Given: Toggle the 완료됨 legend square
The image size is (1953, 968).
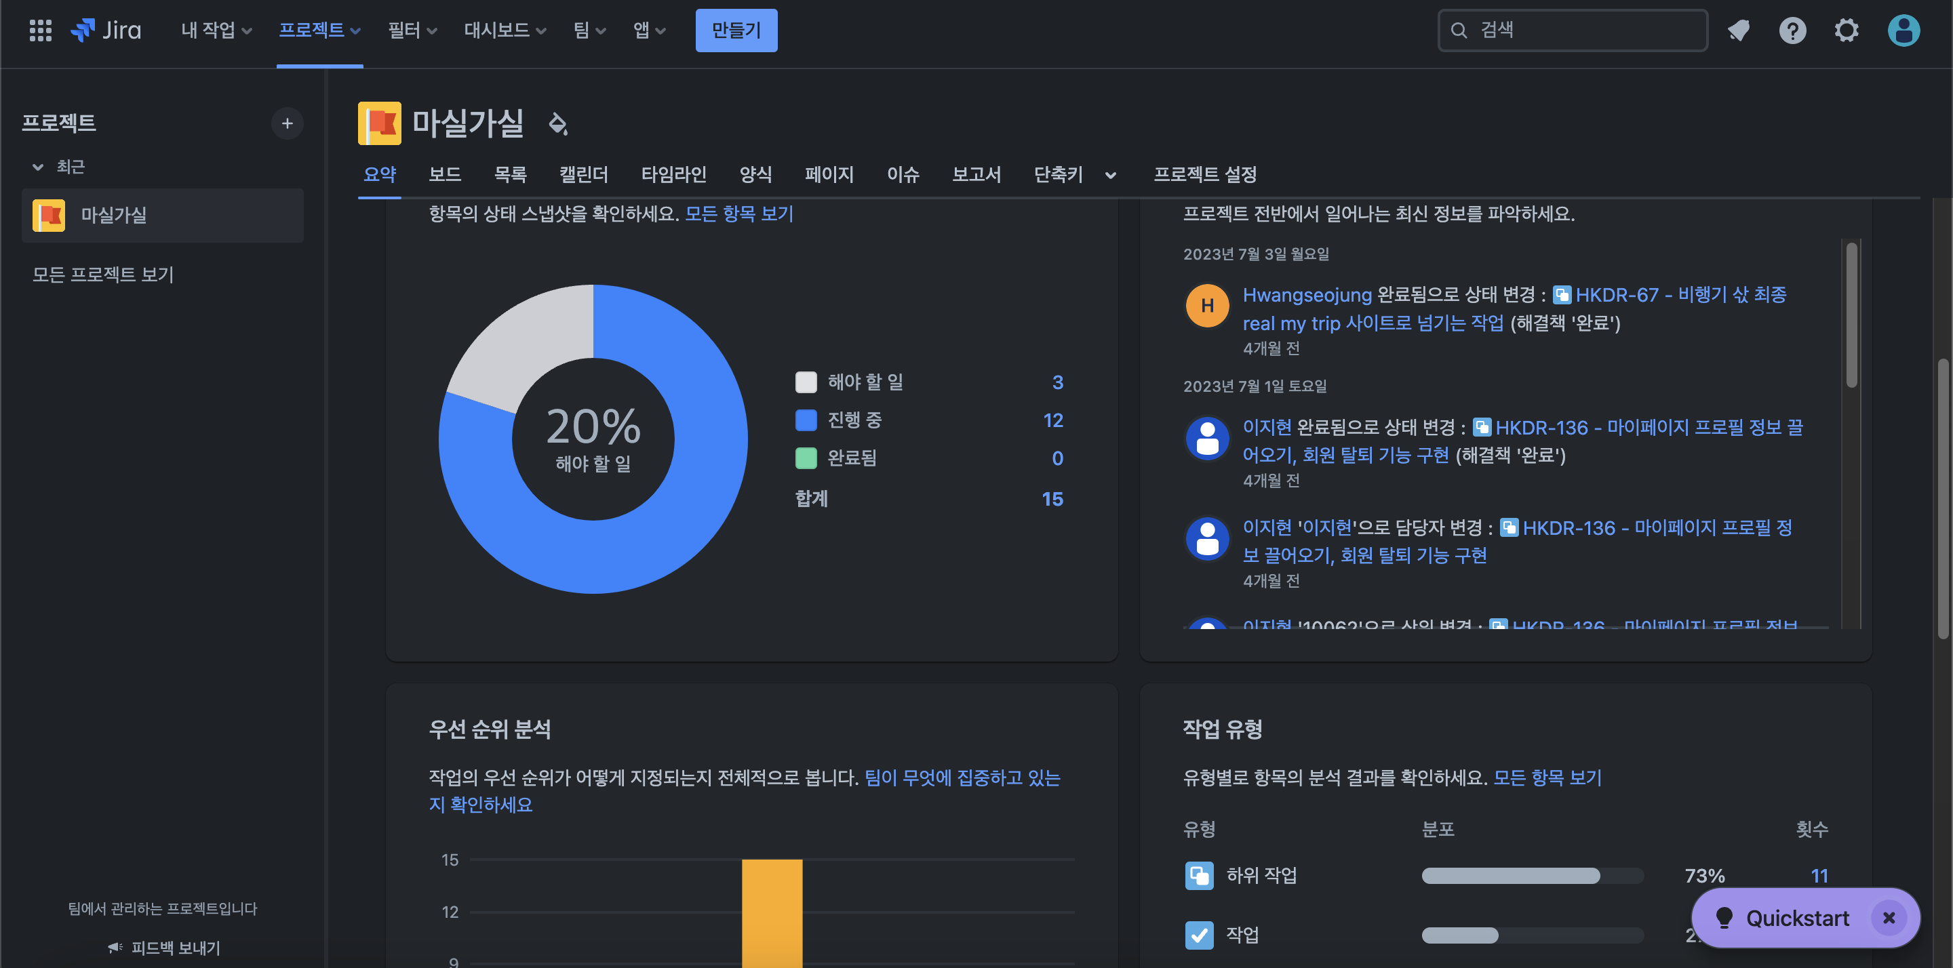Looking at the screenshot, I should point(805,458).
